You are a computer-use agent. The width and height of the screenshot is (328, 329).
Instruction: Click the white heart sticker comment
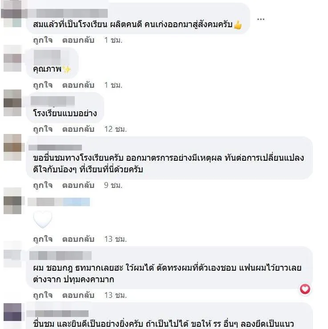pos(43,219)
